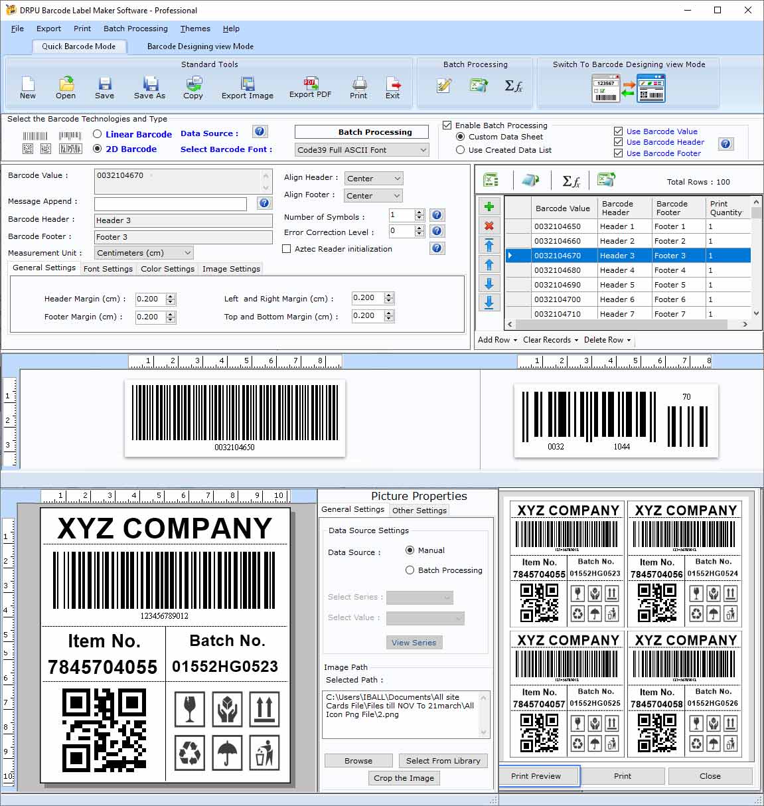Open the Align Footer dropdown
This screenshot has height=806, width=764.
(374, 196)
